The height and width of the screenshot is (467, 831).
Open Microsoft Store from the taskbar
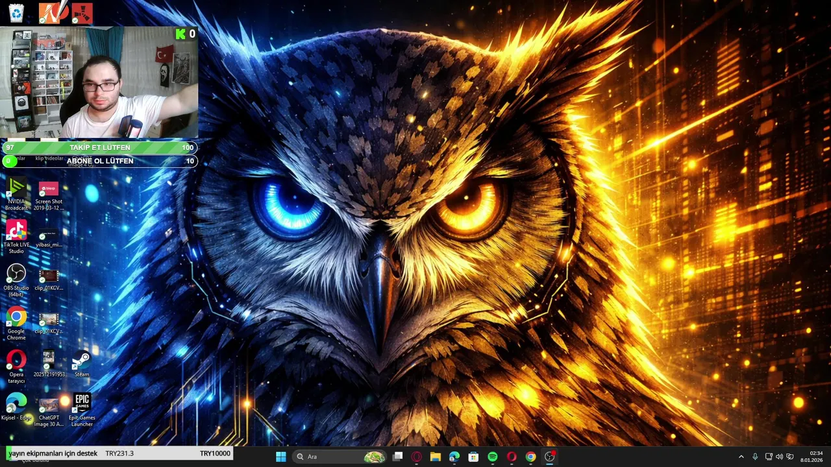473,457
